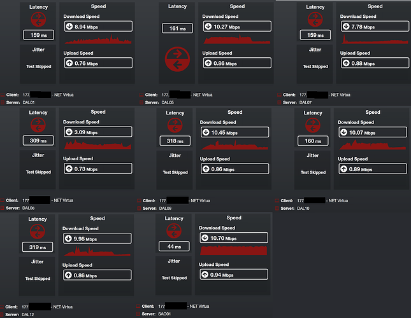Click the download arrow icon beside 7.78 Mbps

[347, 27]
